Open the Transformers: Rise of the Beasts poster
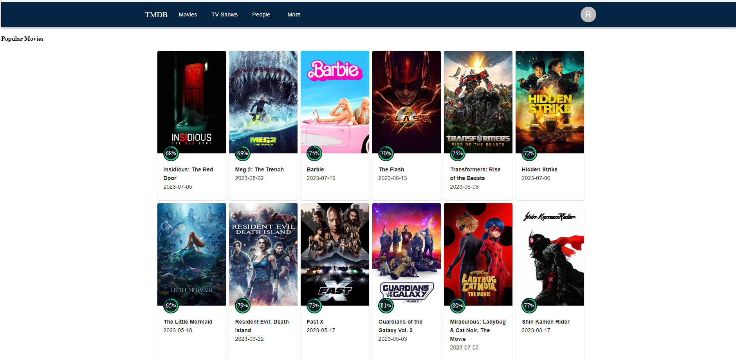Image resolution: width=736 pixels, height=360 pixels. tap(478, 102)
